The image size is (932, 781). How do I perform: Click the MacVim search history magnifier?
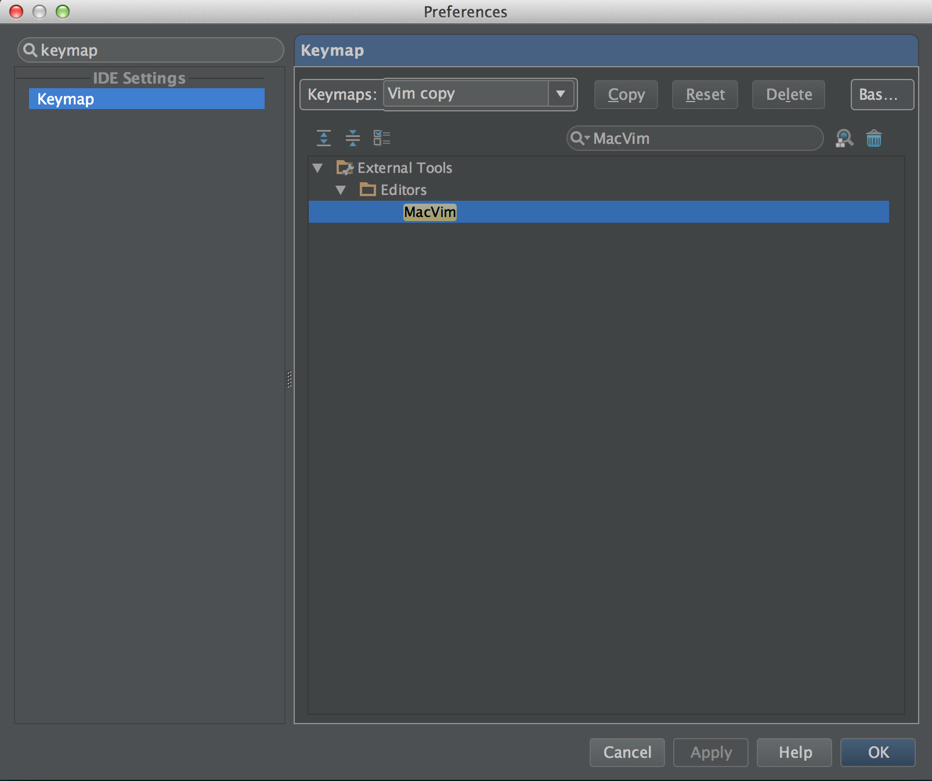click(x=580, y=138)
